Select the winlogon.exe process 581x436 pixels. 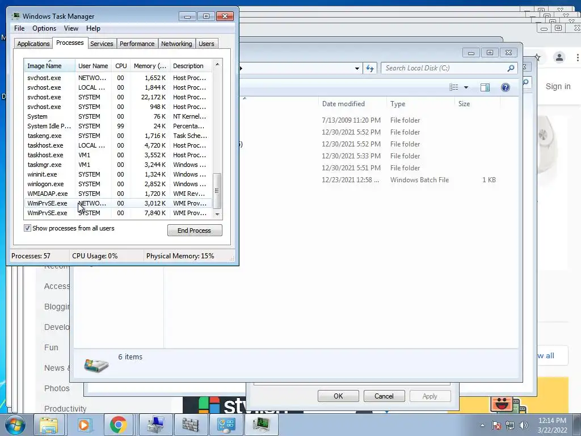click(118, 184)
